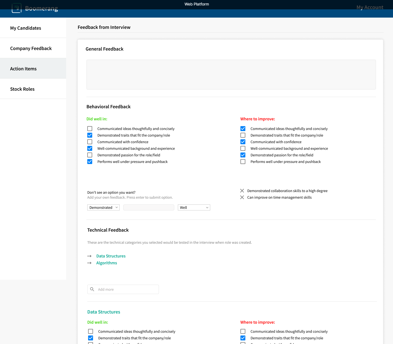
Task: Click the arrow beside Algorithms
Action: [x=89, y=263]
